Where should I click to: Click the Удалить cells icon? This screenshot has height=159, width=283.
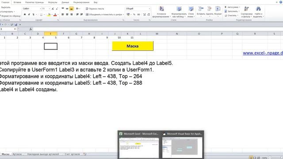(x=209, y=9)
